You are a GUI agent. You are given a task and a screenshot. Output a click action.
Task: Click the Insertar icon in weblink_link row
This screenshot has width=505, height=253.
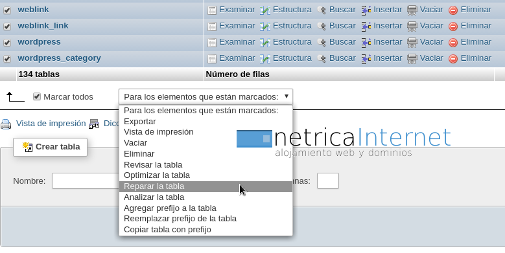[x=366, y=27]
